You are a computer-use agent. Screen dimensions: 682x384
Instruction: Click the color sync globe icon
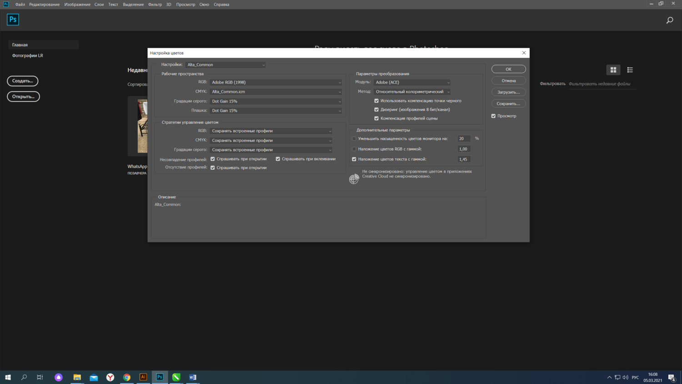pos(354,179)
